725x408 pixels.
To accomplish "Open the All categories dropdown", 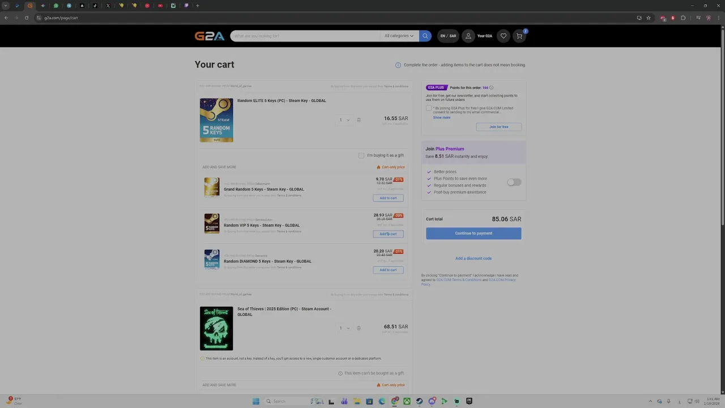I will 399,36.
